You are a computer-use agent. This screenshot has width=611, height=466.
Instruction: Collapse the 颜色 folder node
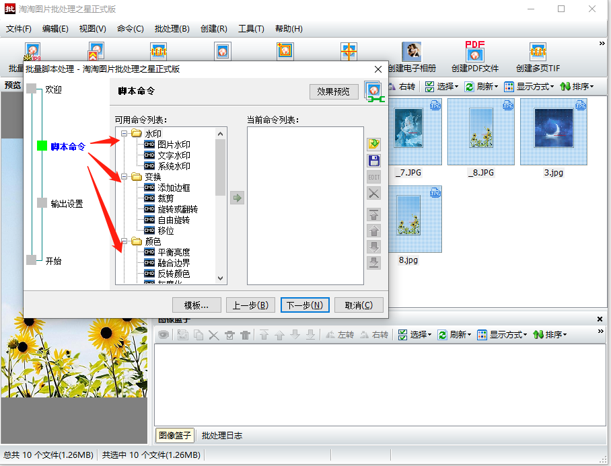click(124, 241)
